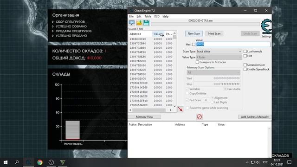Click the Value column header in results
This screenshot has height=167, width=297.
(158, 34)
